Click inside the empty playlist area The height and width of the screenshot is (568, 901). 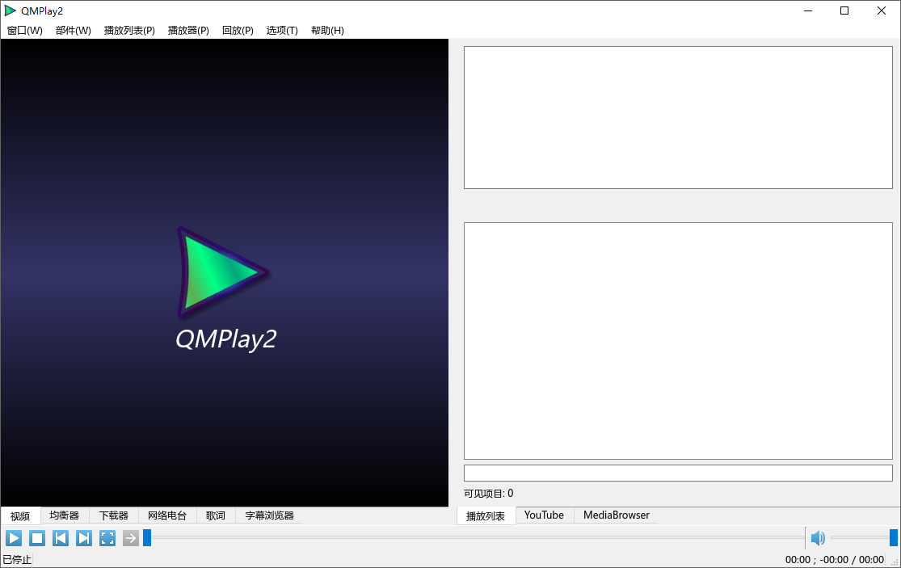click(678, 341)
